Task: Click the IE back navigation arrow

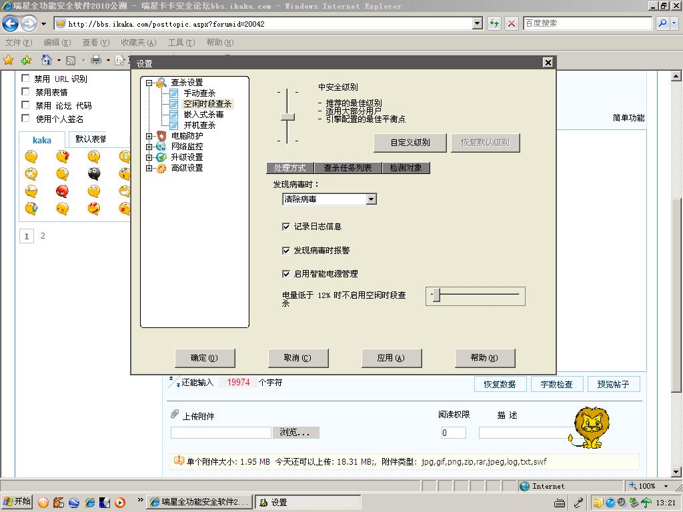Action: click(11, 23)
